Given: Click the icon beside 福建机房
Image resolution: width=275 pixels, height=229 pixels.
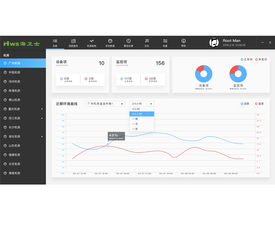Looking at the screenshot, I should coord(5,155).
